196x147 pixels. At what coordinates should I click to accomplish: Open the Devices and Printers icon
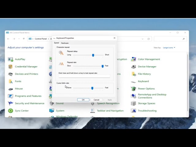click(10, 74)
